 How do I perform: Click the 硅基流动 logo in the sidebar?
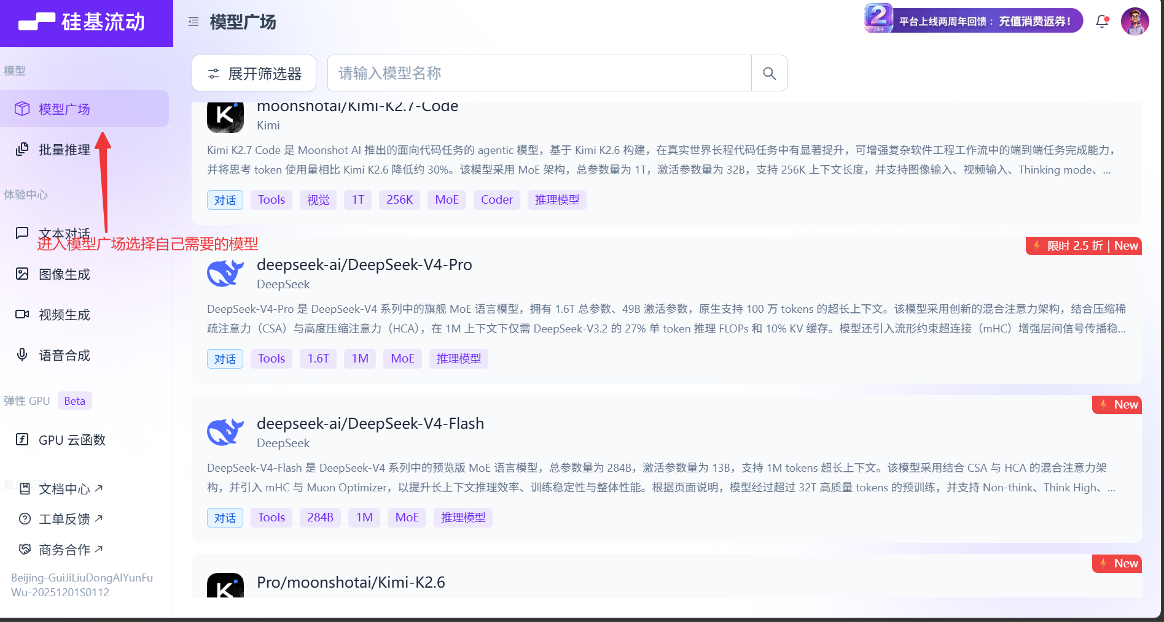tap(82, 22)
